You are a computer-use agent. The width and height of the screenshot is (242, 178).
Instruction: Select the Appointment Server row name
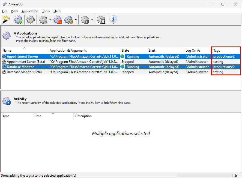(x=22, y=57)
